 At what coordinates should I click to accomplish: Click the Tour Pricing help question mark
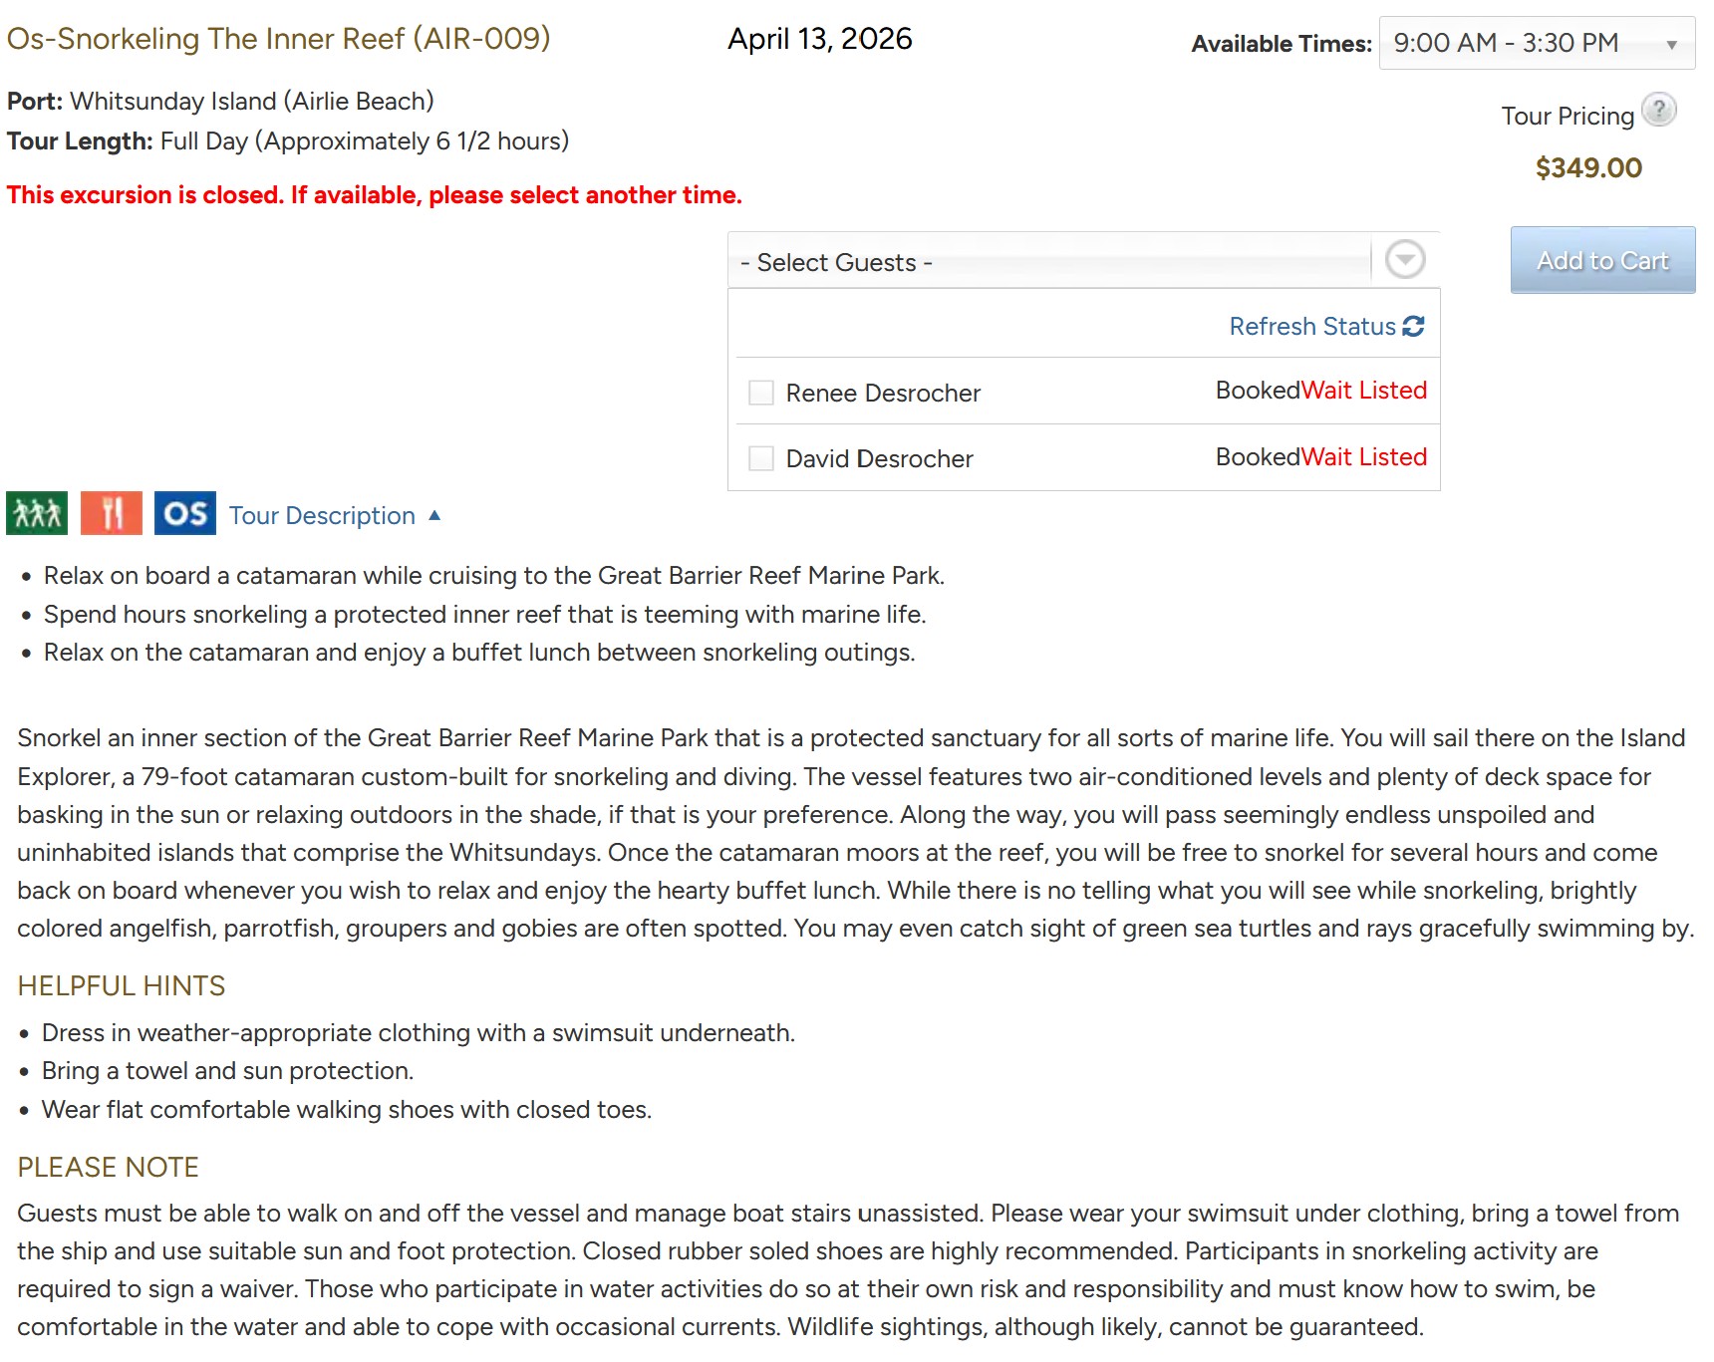(x=1658, y=110)
